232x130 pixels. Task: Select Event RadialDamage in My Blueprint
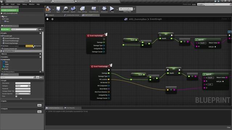point(12,38)
